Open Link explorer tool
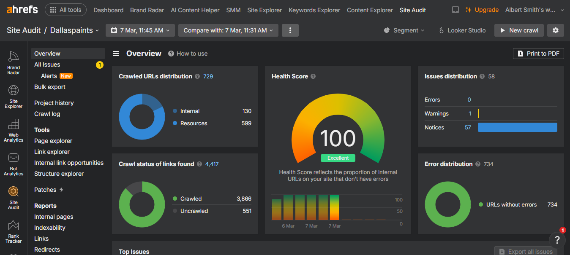570x255 pixels. 52,152
